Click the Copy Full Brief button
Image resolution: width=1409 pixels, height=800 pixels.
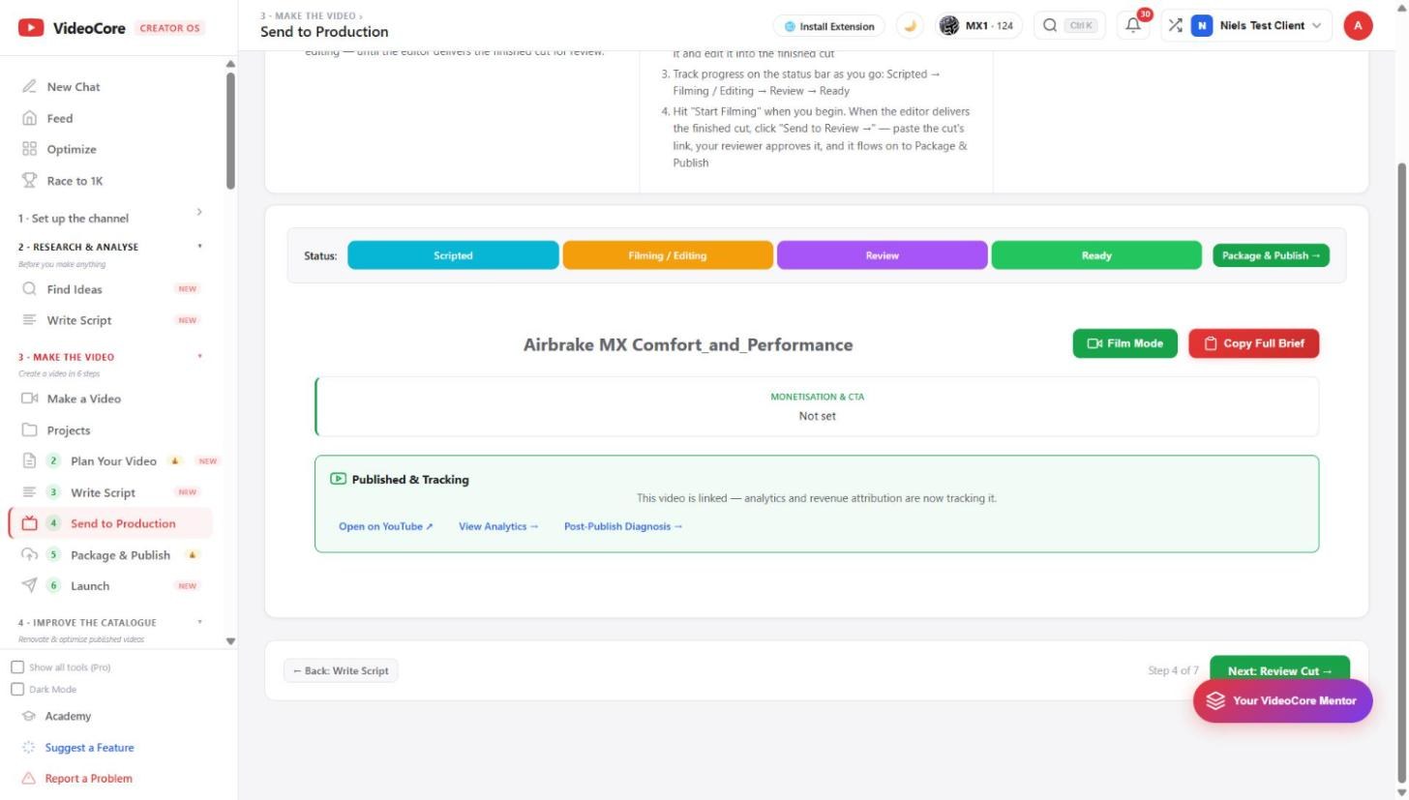point(1254,343)
